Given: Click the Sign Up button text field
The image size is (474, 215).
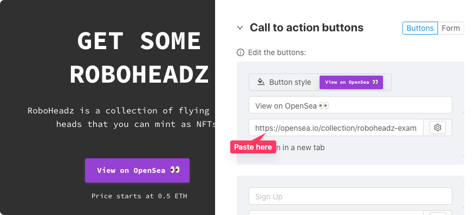Looking at the screenshot, I should click(350, 196).
